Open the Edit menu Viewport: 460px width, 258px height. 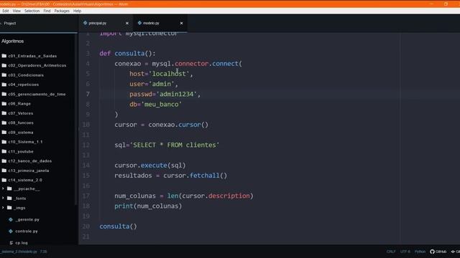coord(6,11)
